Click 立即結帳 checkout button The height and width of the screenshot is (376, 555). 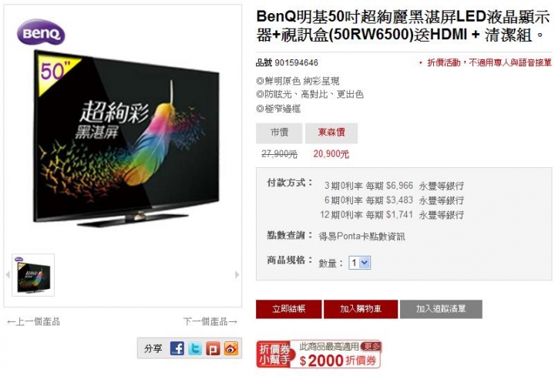(289, 309)
